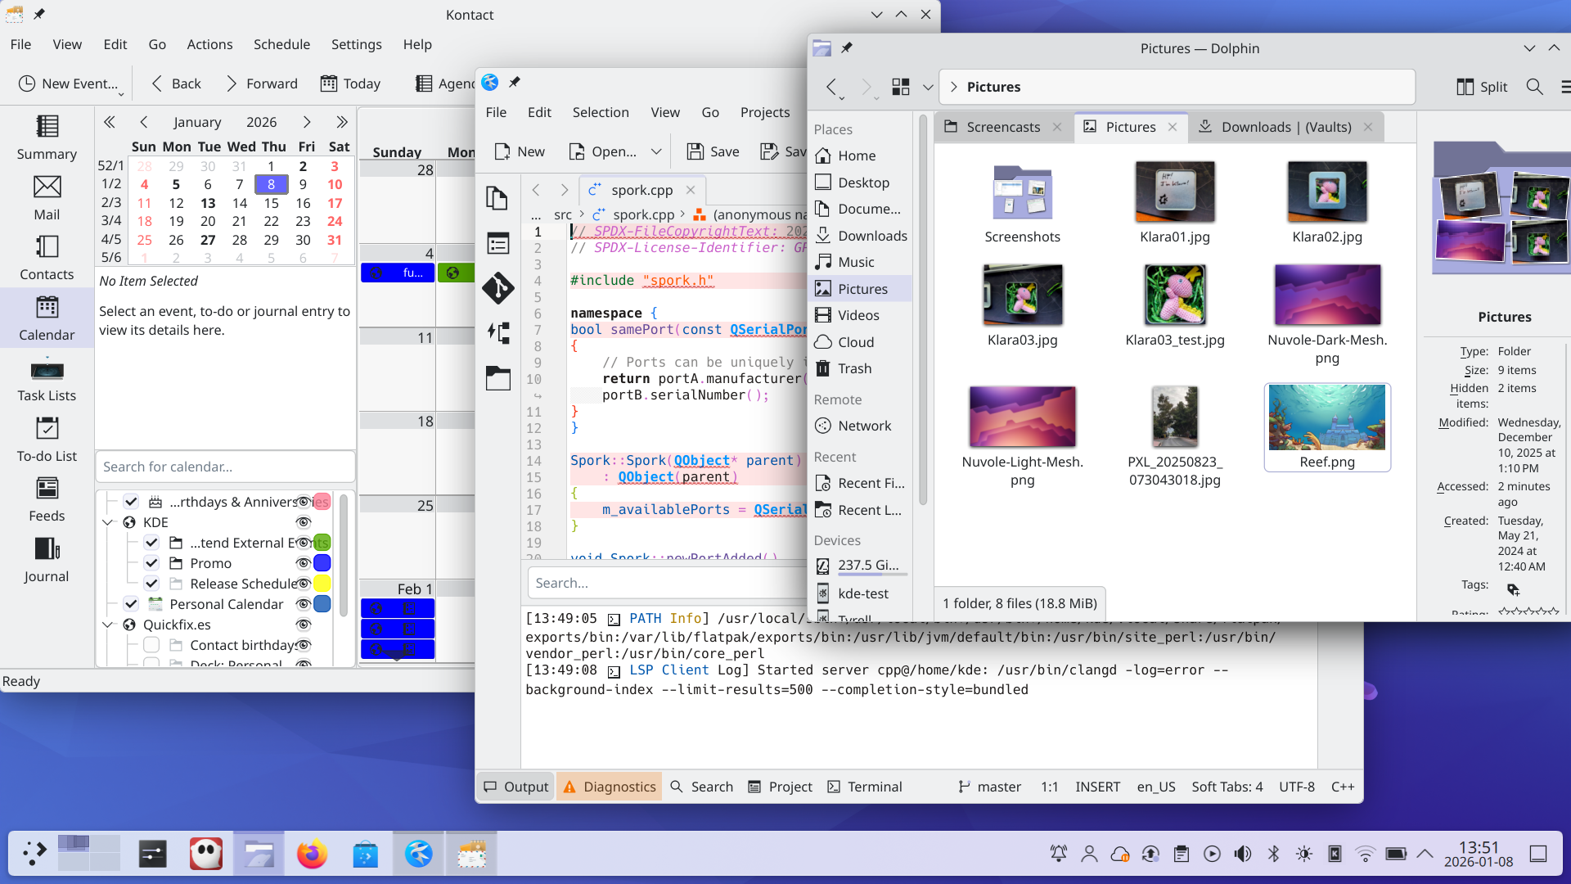
Task: Expand Dolphin view mode dropdown arrow
Action: [928, 87]
